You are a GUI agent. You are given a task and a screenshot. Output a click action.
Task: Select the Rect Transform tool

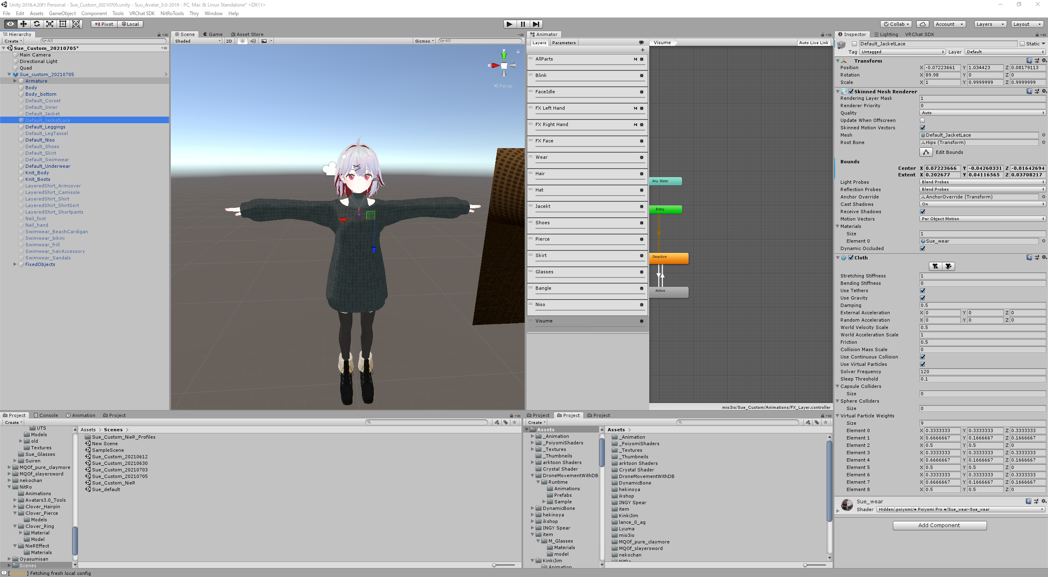pyautogui.click(x=63, y=24)
